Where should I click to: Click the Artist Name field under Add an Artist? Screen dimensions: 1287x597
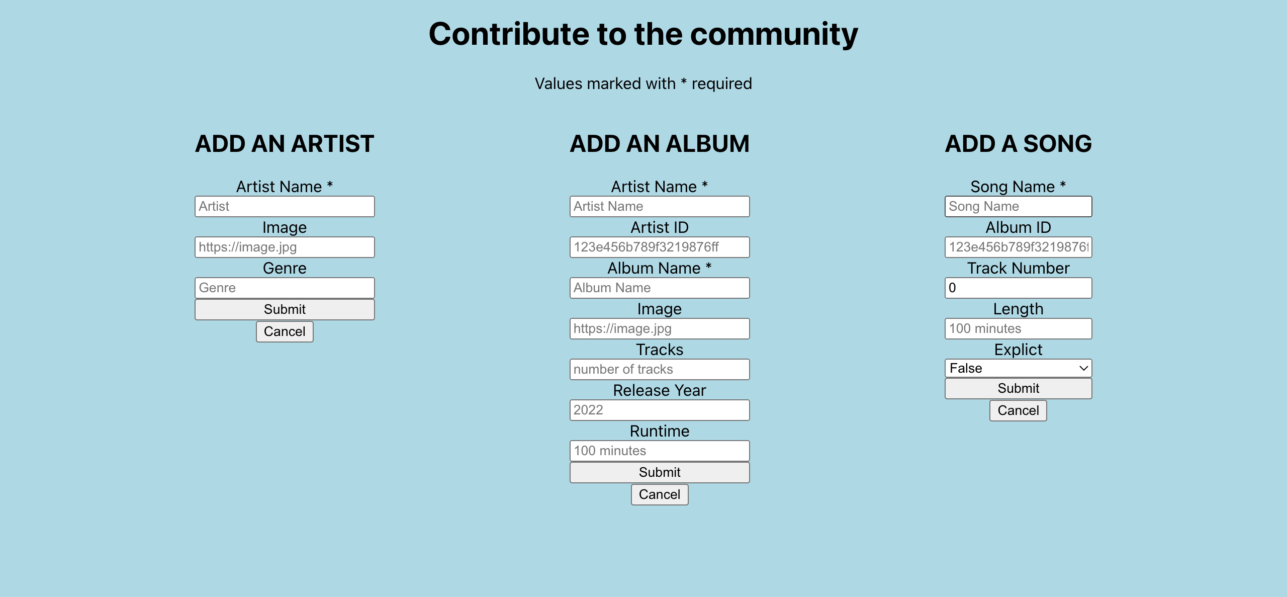[x=284, y=206]
